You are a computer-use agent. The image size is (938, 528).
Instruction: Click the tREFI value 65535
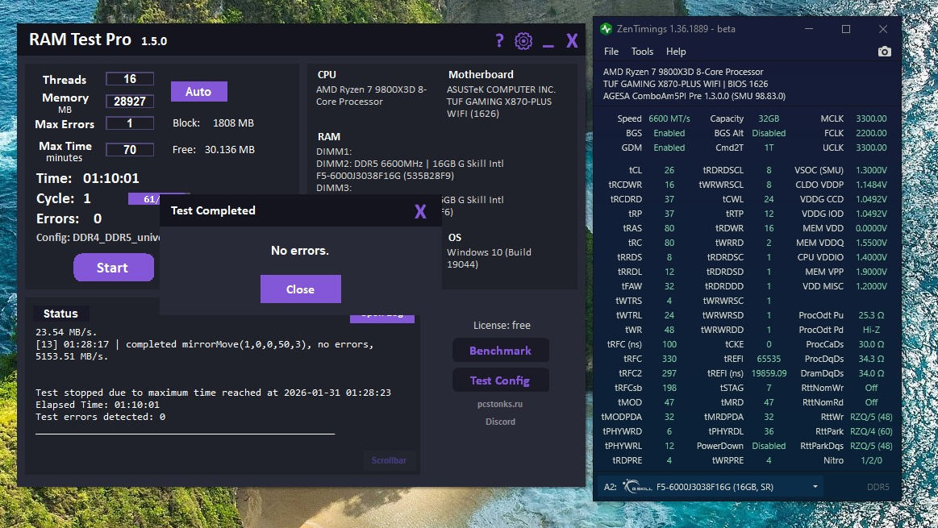[x=769, y=359]
